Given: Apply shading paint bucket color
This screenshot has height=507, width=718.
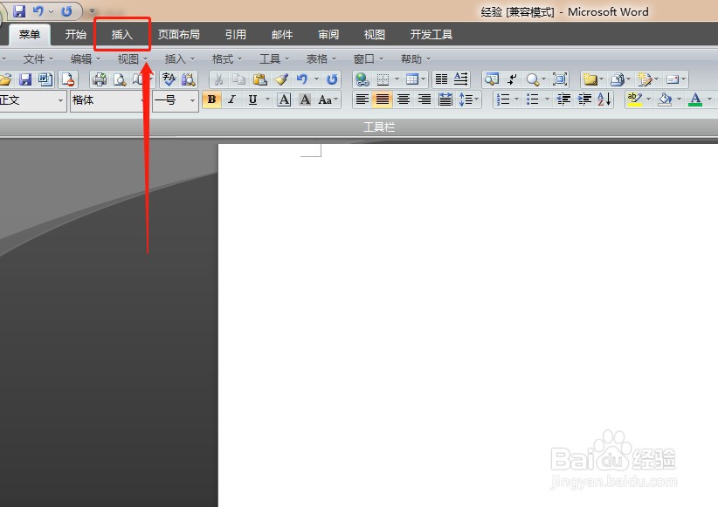Looking at the screenshot, I should pos(665,99).
